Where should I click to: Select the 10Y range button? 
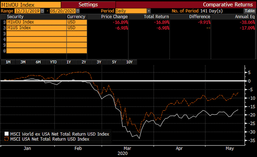coord(129,62)
